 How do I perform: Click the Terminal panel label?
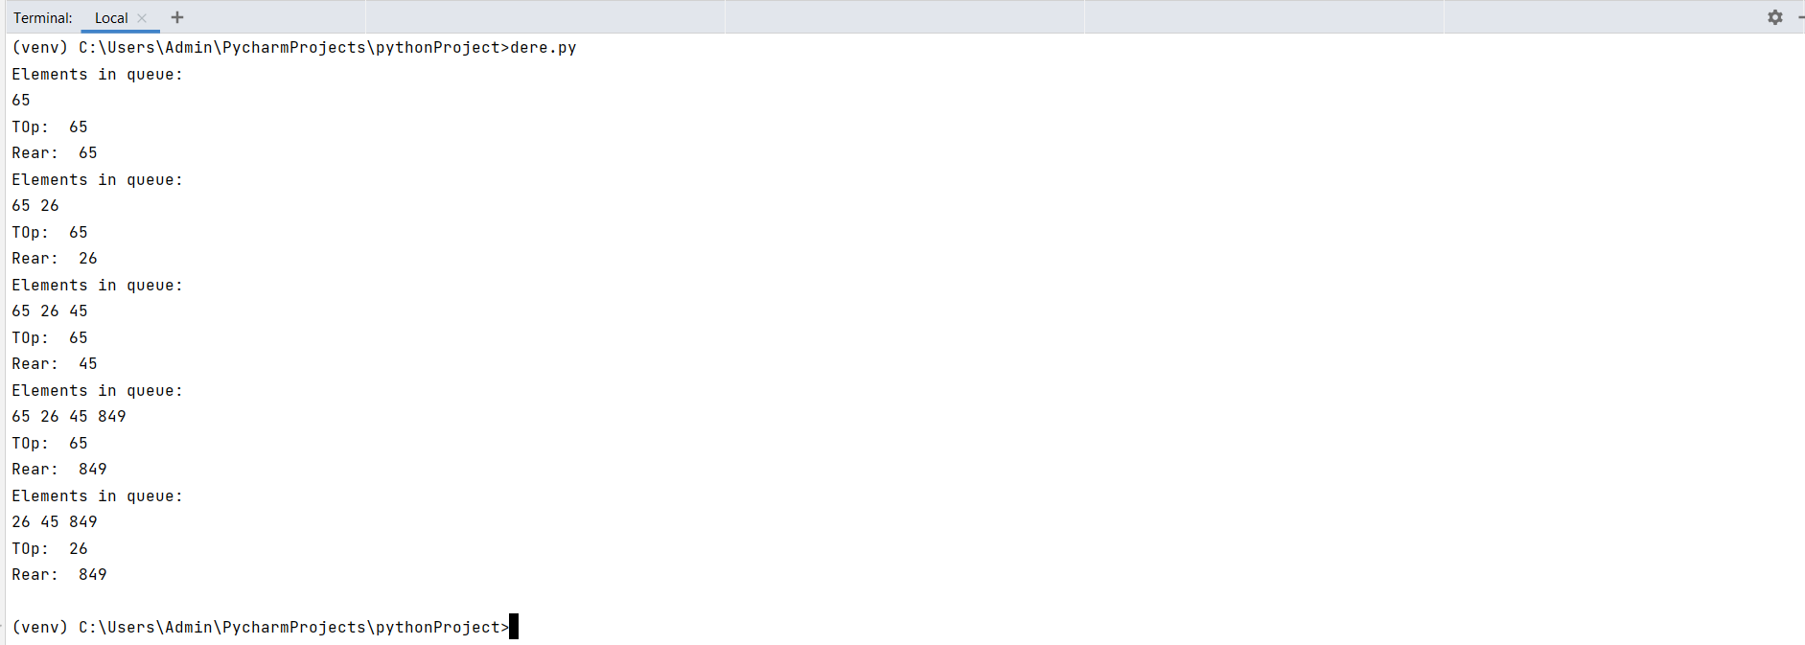point(42,18)
